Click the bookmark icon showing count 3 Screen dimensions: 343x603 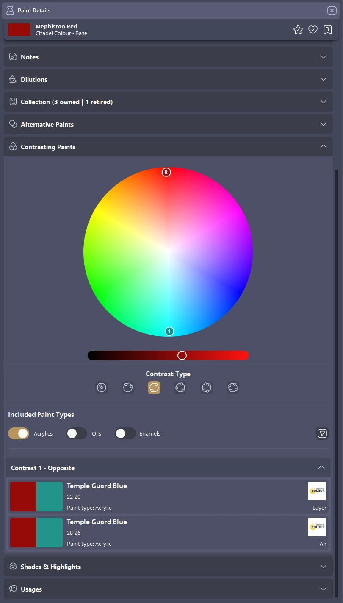click(x=327, y=30)
